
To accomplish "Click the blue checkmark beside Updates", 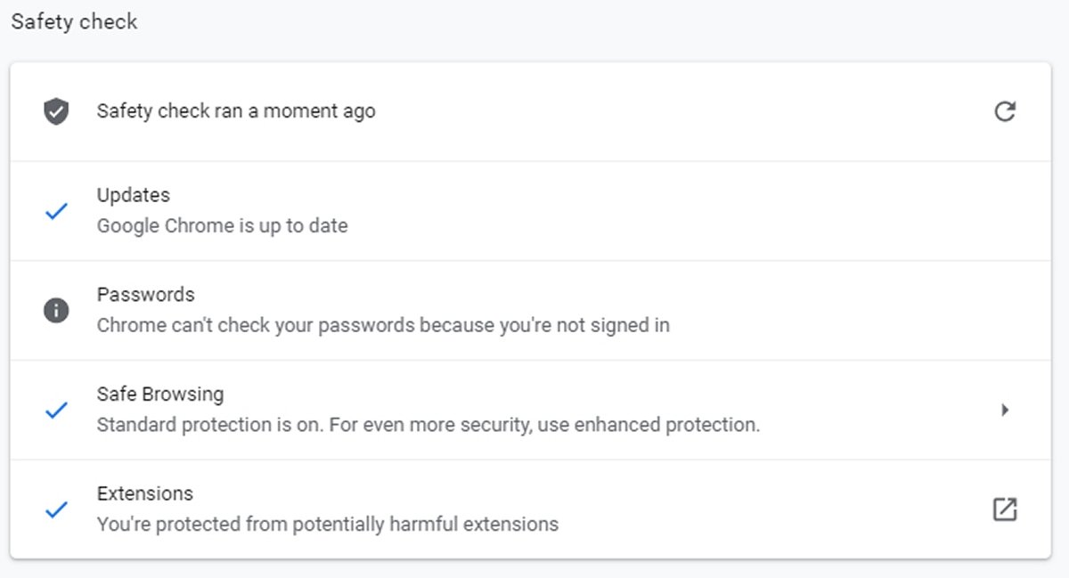I will 56,211.
